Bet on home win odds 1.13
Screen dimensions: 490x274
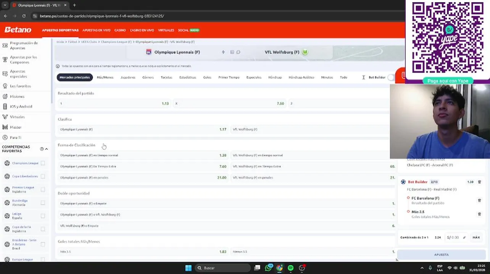[x=114, y=104]
